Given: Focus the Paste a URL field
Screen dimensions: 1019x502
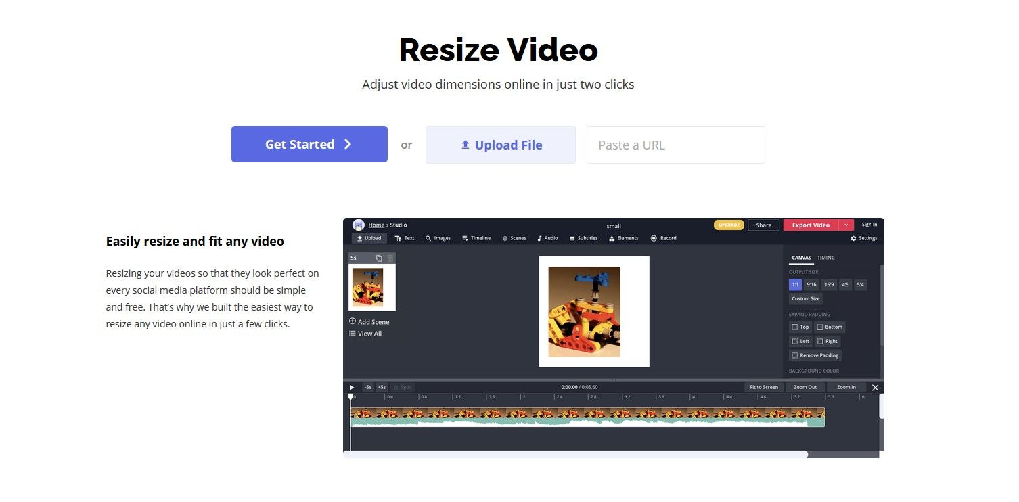Looking at the screenshot, I should tap(675, 145).
